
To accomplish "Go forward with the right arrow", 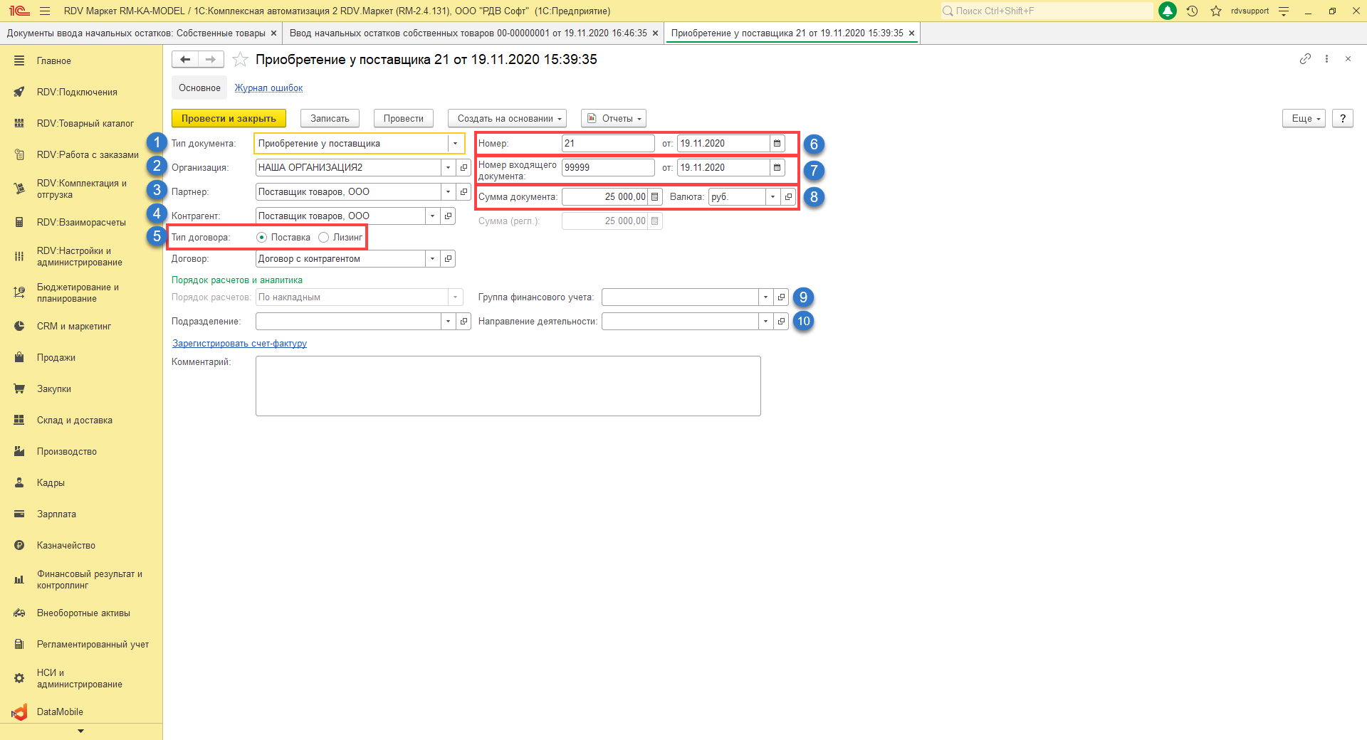I will coord(211,60).
